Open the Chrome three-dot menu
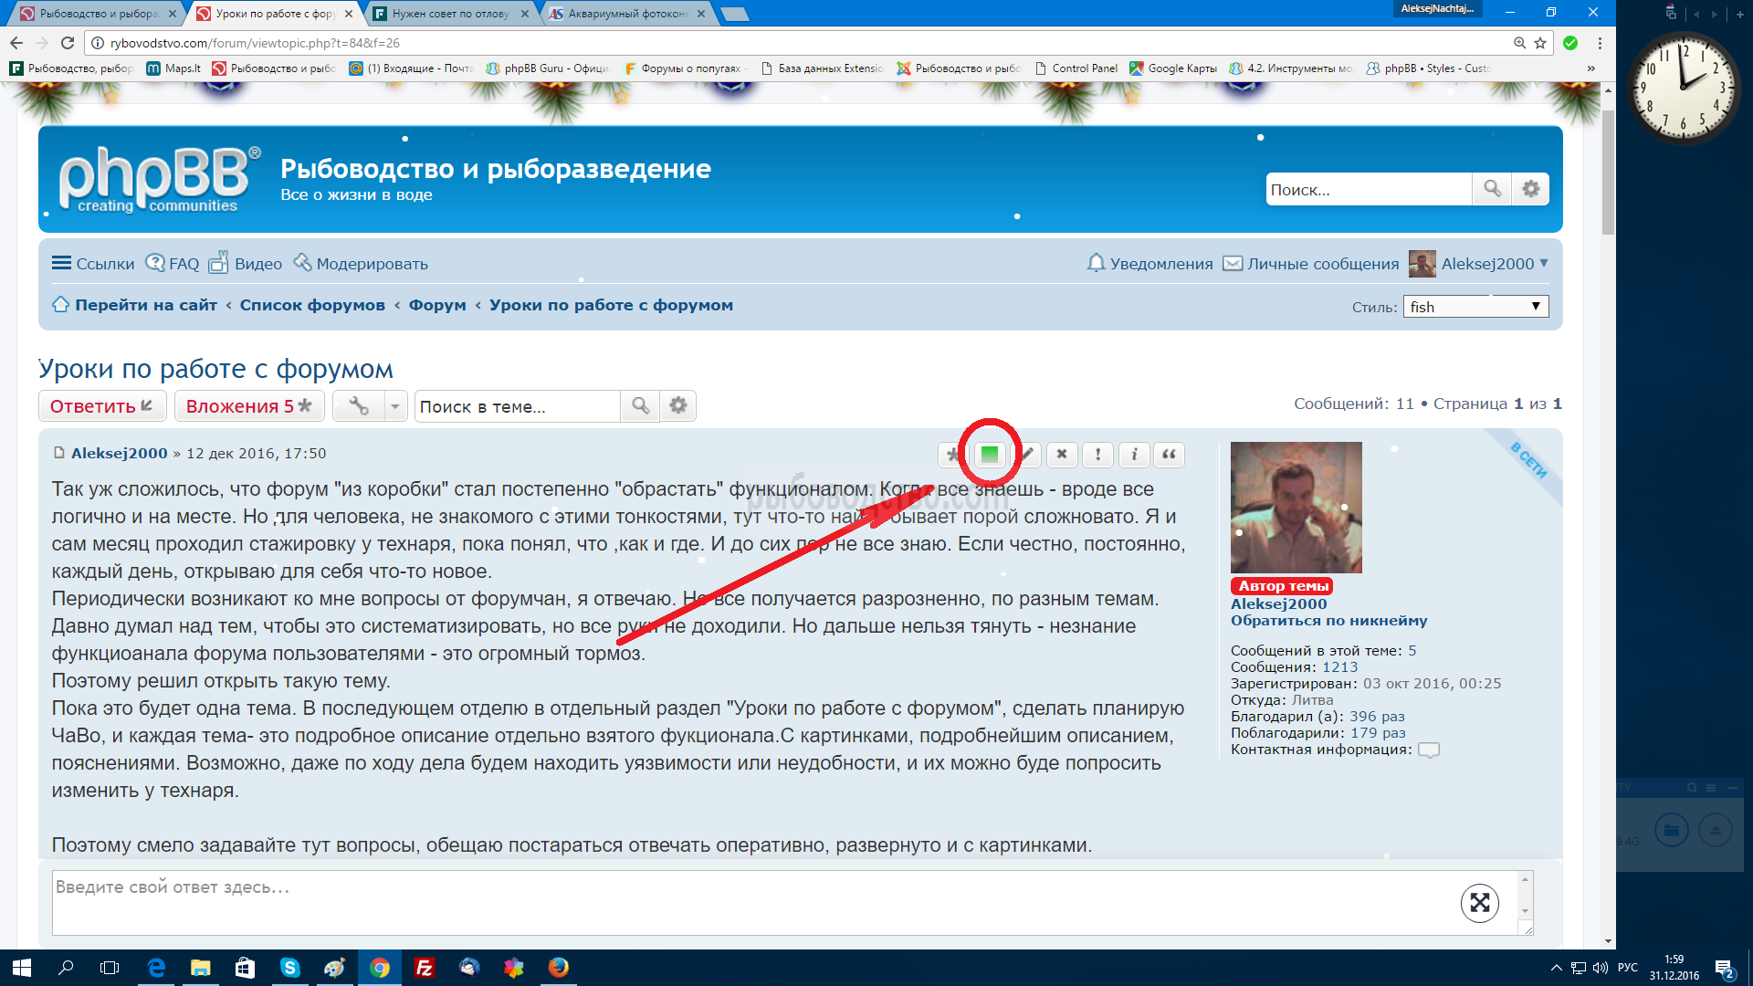Viewport: 1753px width, 986px height. pos(1600,43)
